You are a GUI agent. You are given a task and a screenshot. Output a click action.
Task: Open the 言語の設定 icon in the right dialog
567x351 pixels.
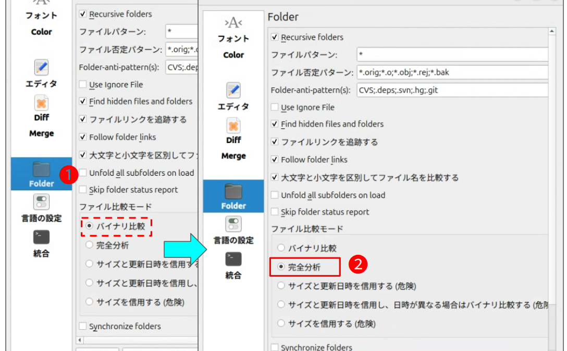click(x=233, y=225)
